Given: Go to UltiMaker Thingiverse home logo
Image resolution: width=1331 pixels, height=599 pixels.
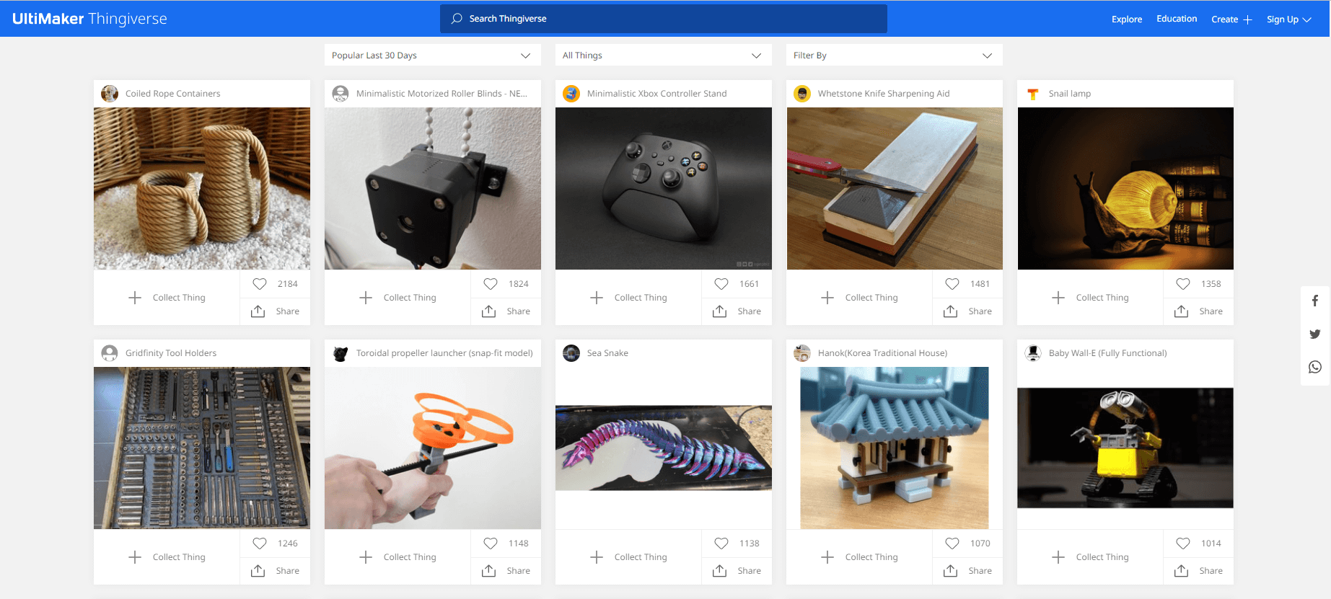Looking at the screenshot, I should [x=89, y=19].
